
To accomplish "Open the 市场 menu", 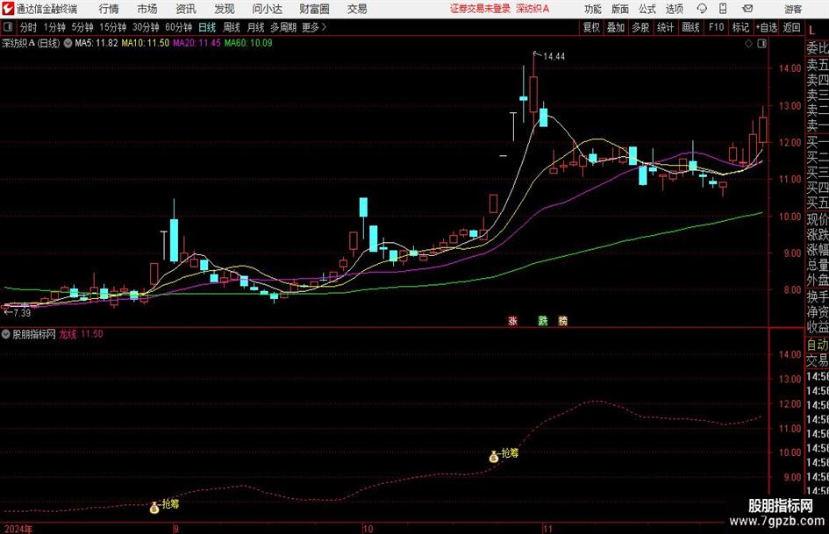I will 147,9.
